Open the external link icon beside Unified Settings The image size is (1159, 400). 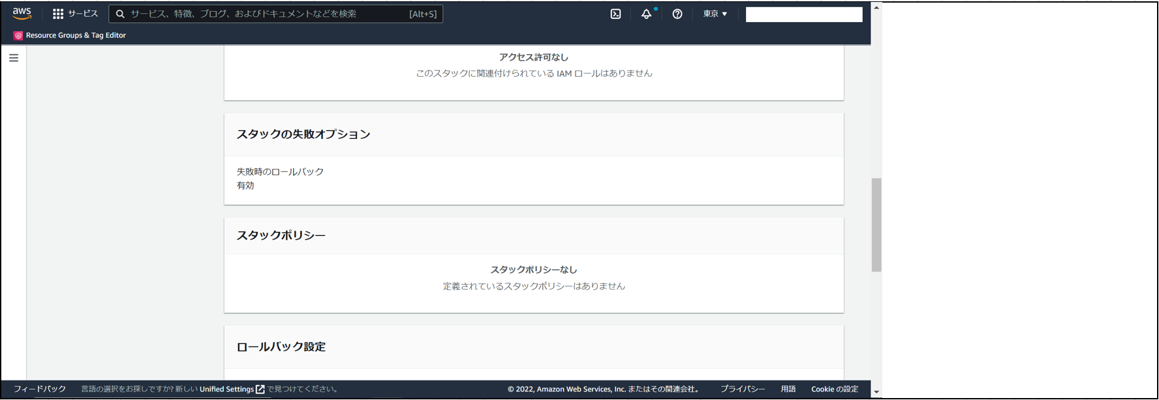coord(260,389)
